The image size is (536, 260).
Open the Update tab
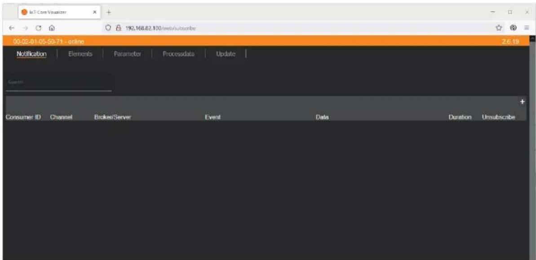226,54
